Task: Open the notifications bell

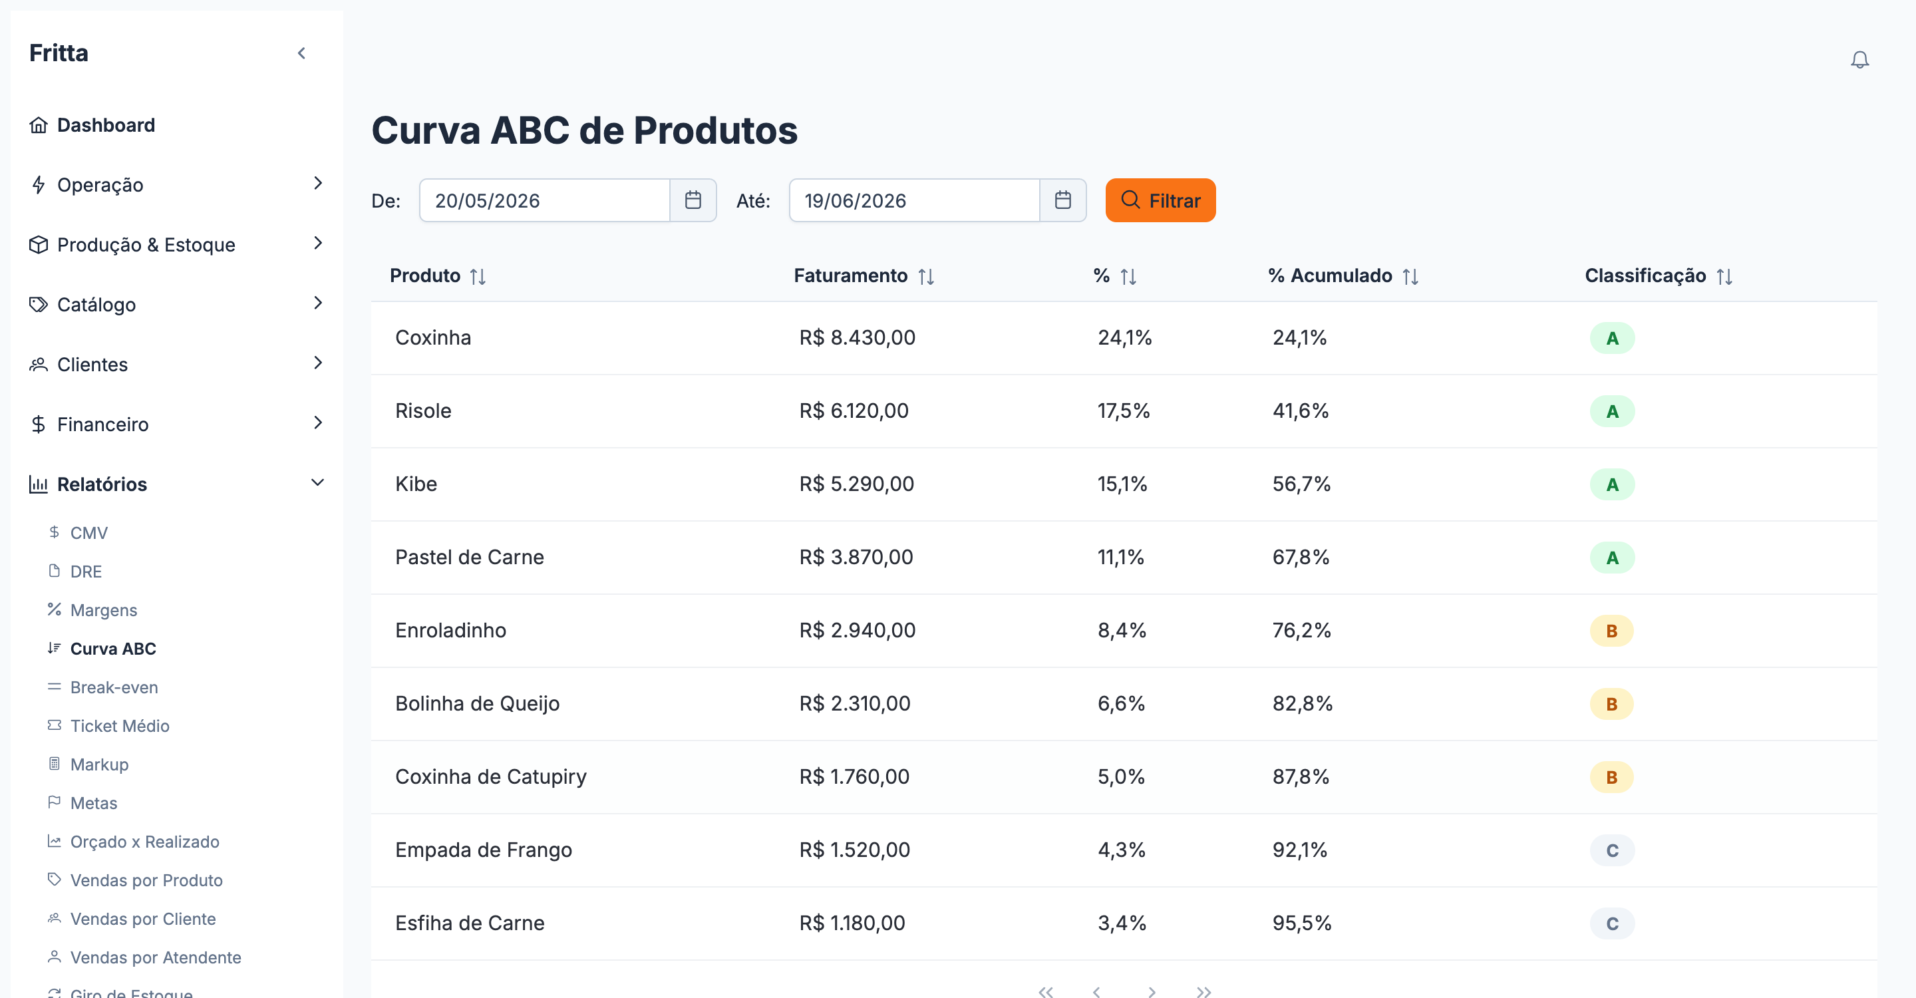Action: [x=1859, y=59]
